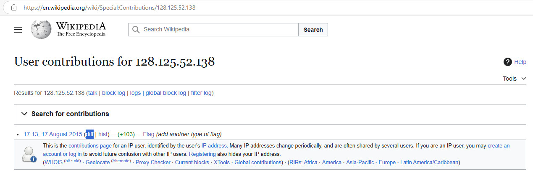Viewport: 533px width, 173px height.
Task: Open the hamburger main menu
Action: tap(18, 30)
